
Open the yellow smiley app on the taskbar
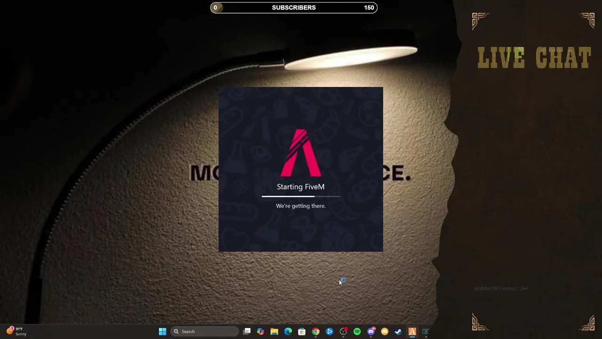point(385,331)
